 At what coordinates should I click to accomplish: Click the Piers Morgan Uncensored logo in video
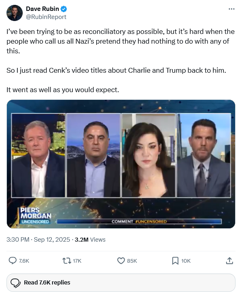pos(36,216)
